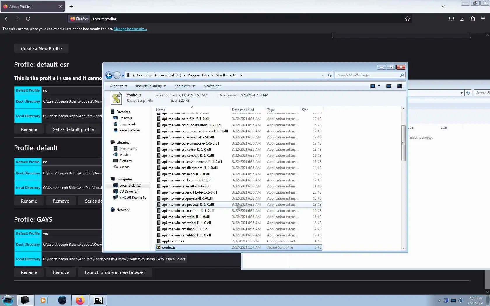Open the config.js file icon in list
490x306 pixels.
[159, 247]
